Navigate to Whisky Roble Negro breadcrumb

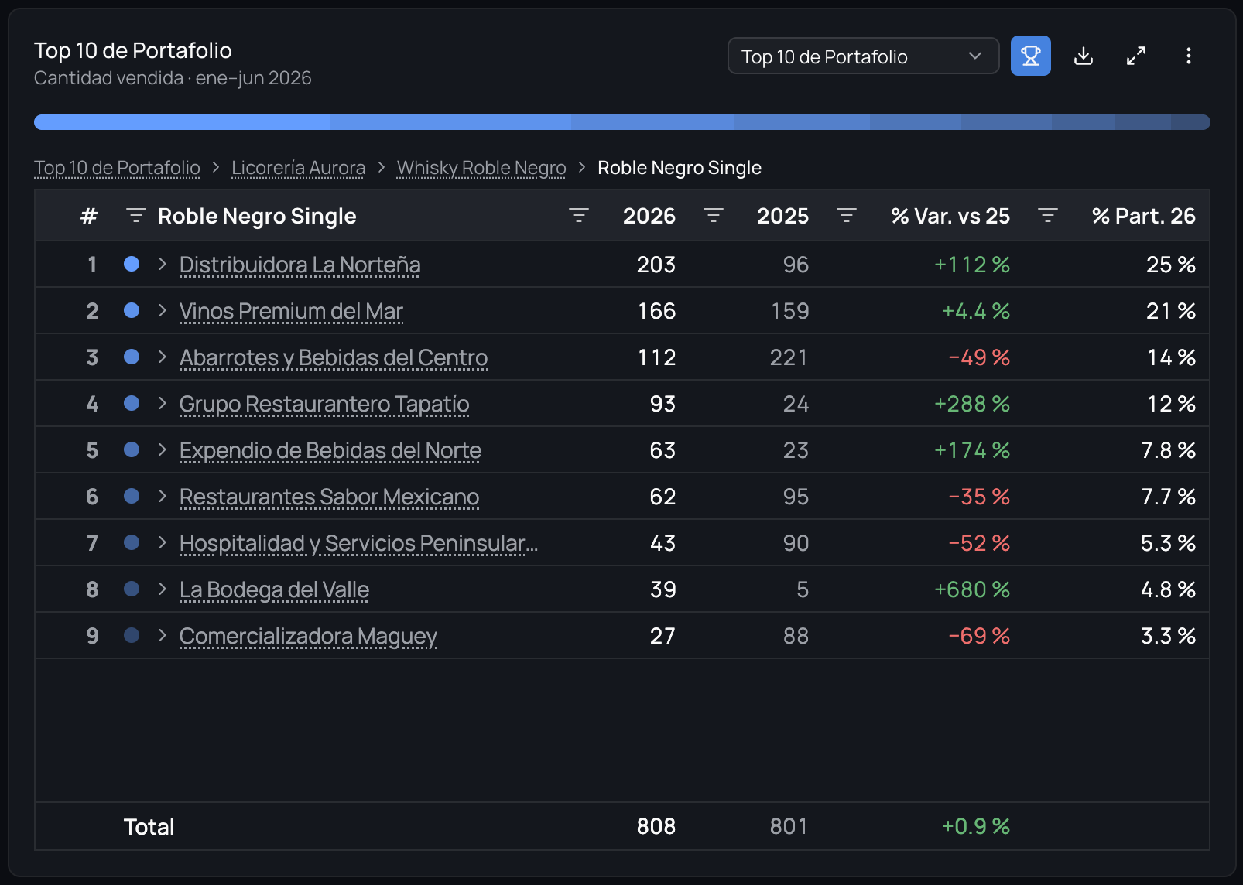481,168
